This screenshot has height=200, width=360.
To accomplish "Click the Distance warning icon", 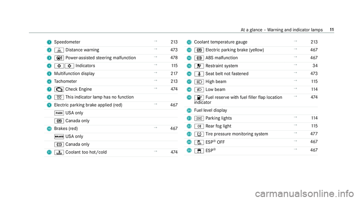I will 59,50.
